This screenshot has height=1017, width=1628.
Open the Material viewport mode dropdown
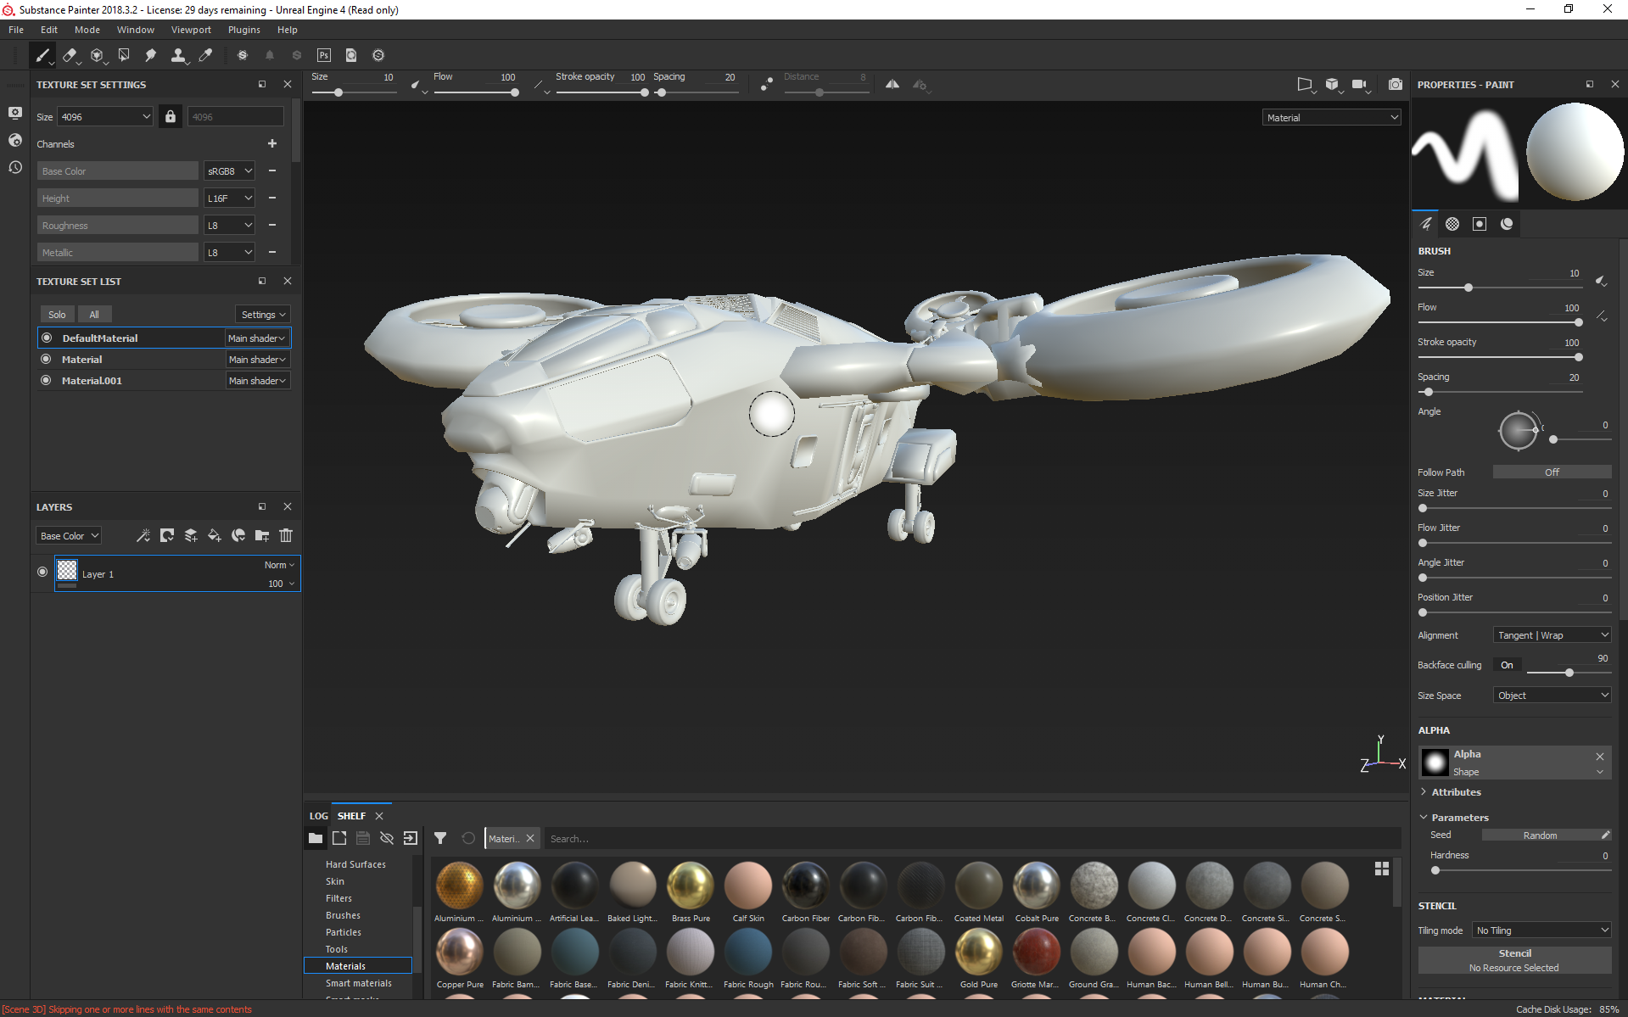pos(1331,118)
